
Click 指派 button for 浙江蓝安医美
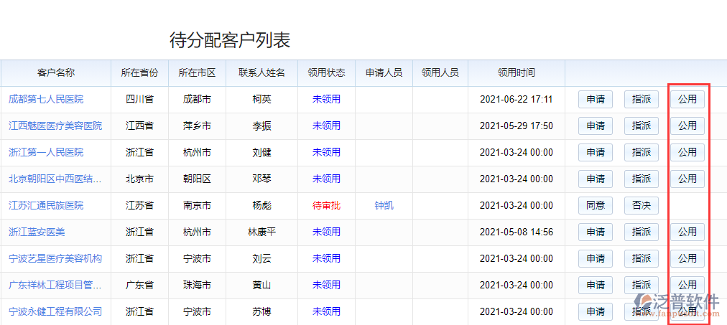[641, 232]
